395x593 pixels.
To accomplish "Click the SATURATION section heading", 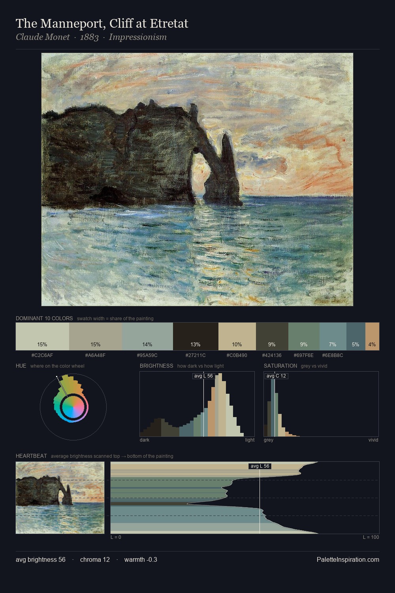I will [x=280, y=366].
